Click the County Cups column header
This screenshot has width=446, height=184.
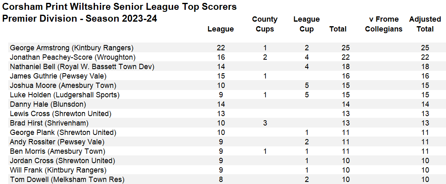pos(265,24)
